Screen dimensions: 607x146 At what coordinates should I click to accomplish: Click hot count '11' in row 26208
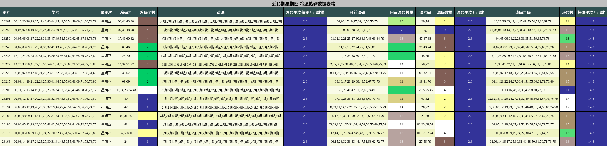[568, 90]
